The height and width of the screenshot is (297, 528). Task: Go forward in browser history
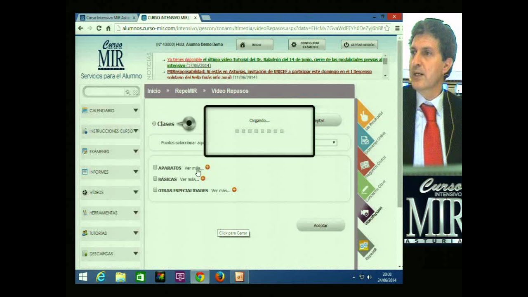(x=90, y=28)
